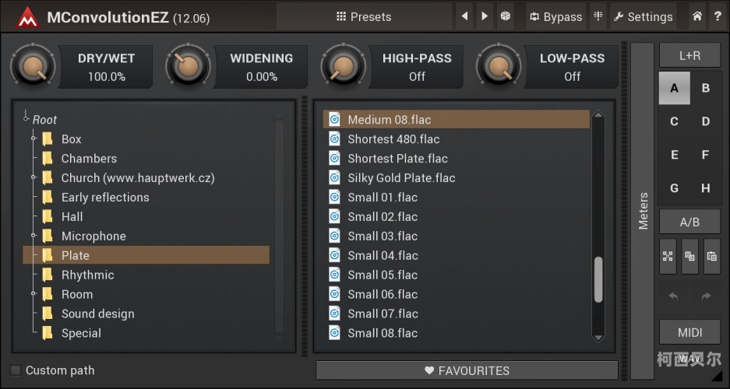Click the Box folder icon
This screenshot has width=730, height=389.
click(x=47, y=139)
